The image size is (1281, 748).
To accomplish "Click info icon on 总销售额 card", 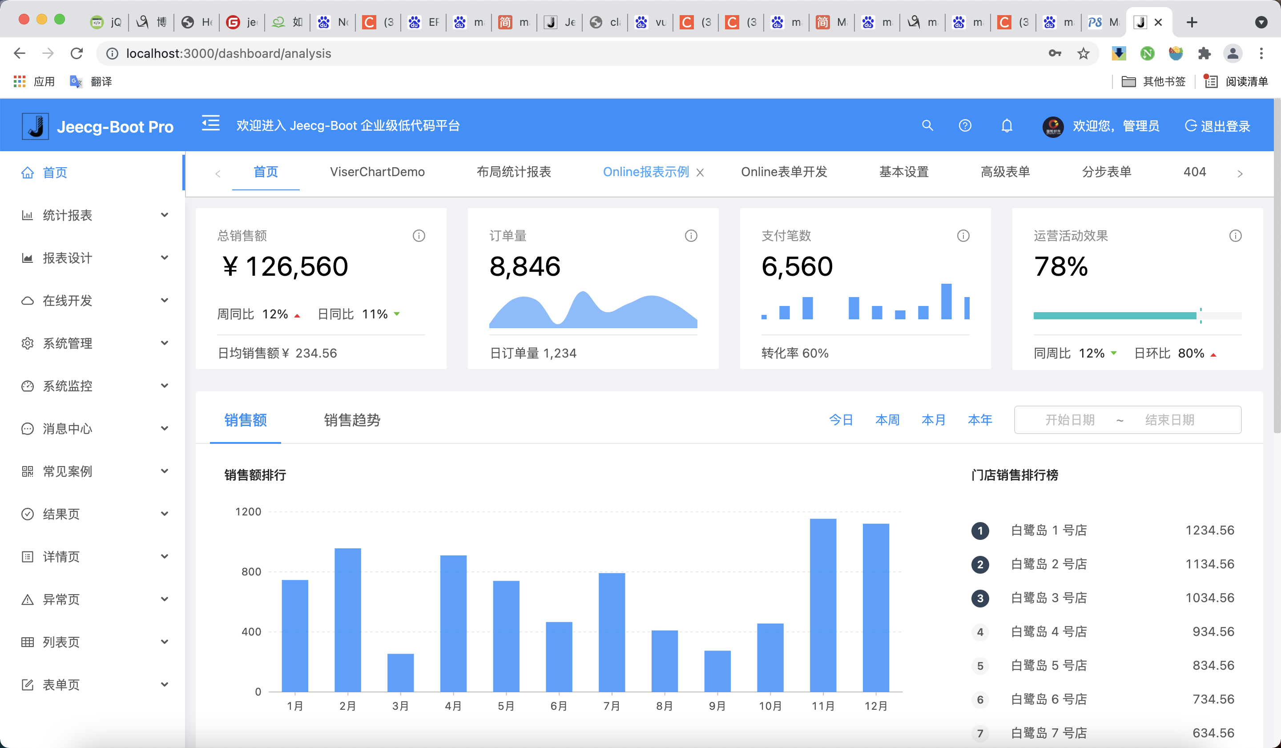I will tap(419, 236).
